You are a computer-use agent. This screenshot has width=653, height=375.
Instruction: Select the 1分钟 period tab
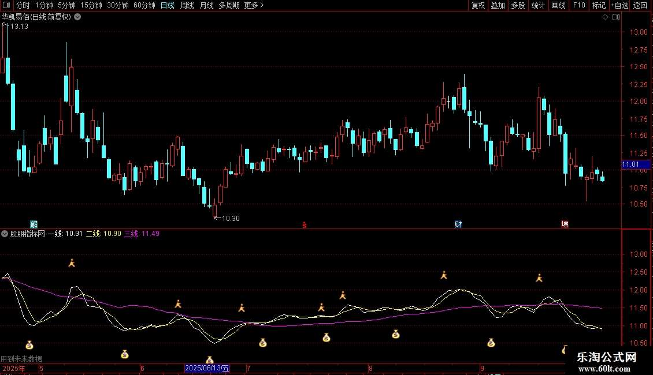pyautogui.click(x=44, y=5)
